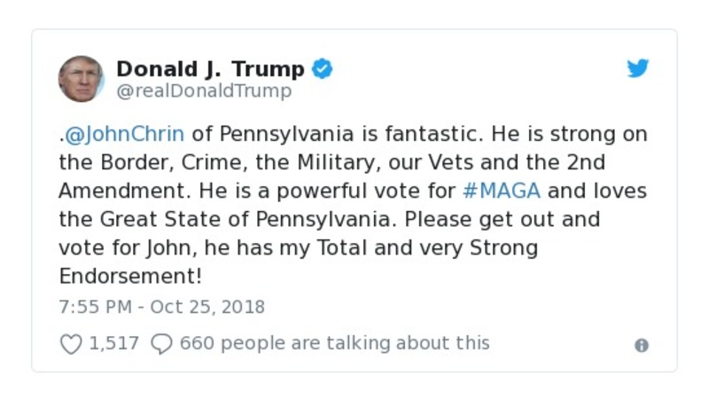The height and width of the screenshot is (414, 709).
Task: Open "660 people are talking about this"
Action: [334, 343]
